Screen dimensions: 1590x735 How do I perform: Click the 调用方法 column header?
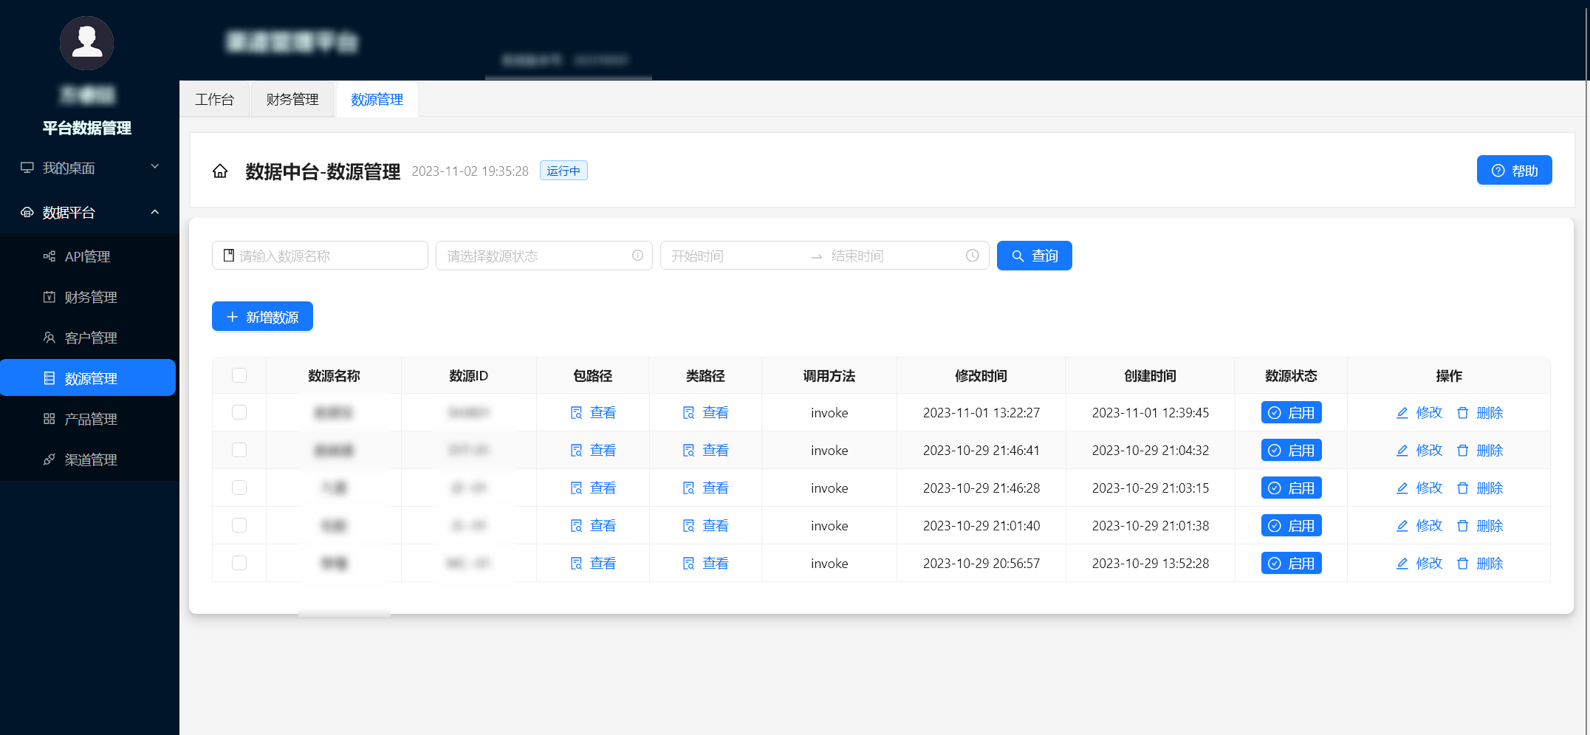click(829, 375)
